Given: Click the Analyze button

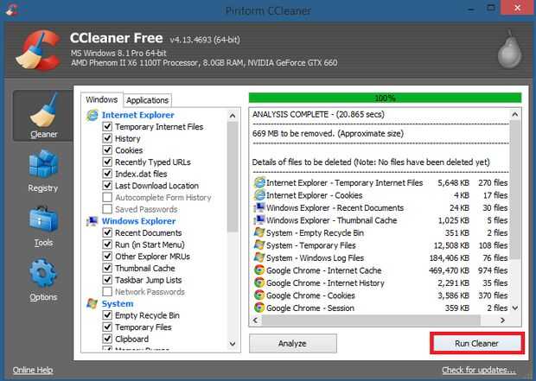Looking at the screenshot, I should [292, 343].
